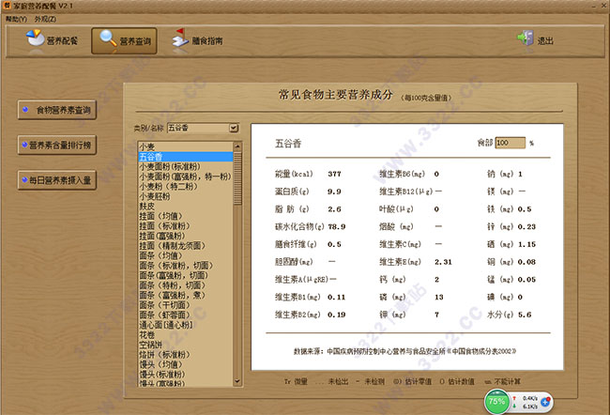Select 挂面（标准粉） in the list
Screen dimensions: 610x415
(185, 225)
